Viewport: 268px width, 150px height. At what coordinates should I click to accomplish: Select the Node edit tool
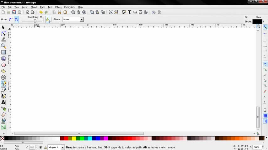pyautogui.click(x=3, y=33)
